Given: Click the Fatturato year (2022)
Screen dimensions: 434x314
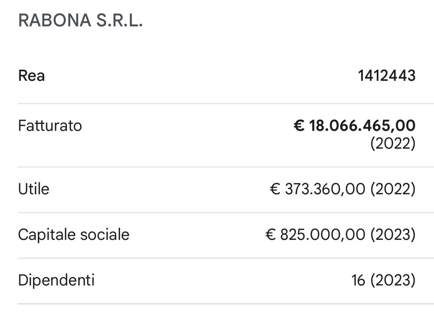Looking at the screenshot, I should click(393, 143).
